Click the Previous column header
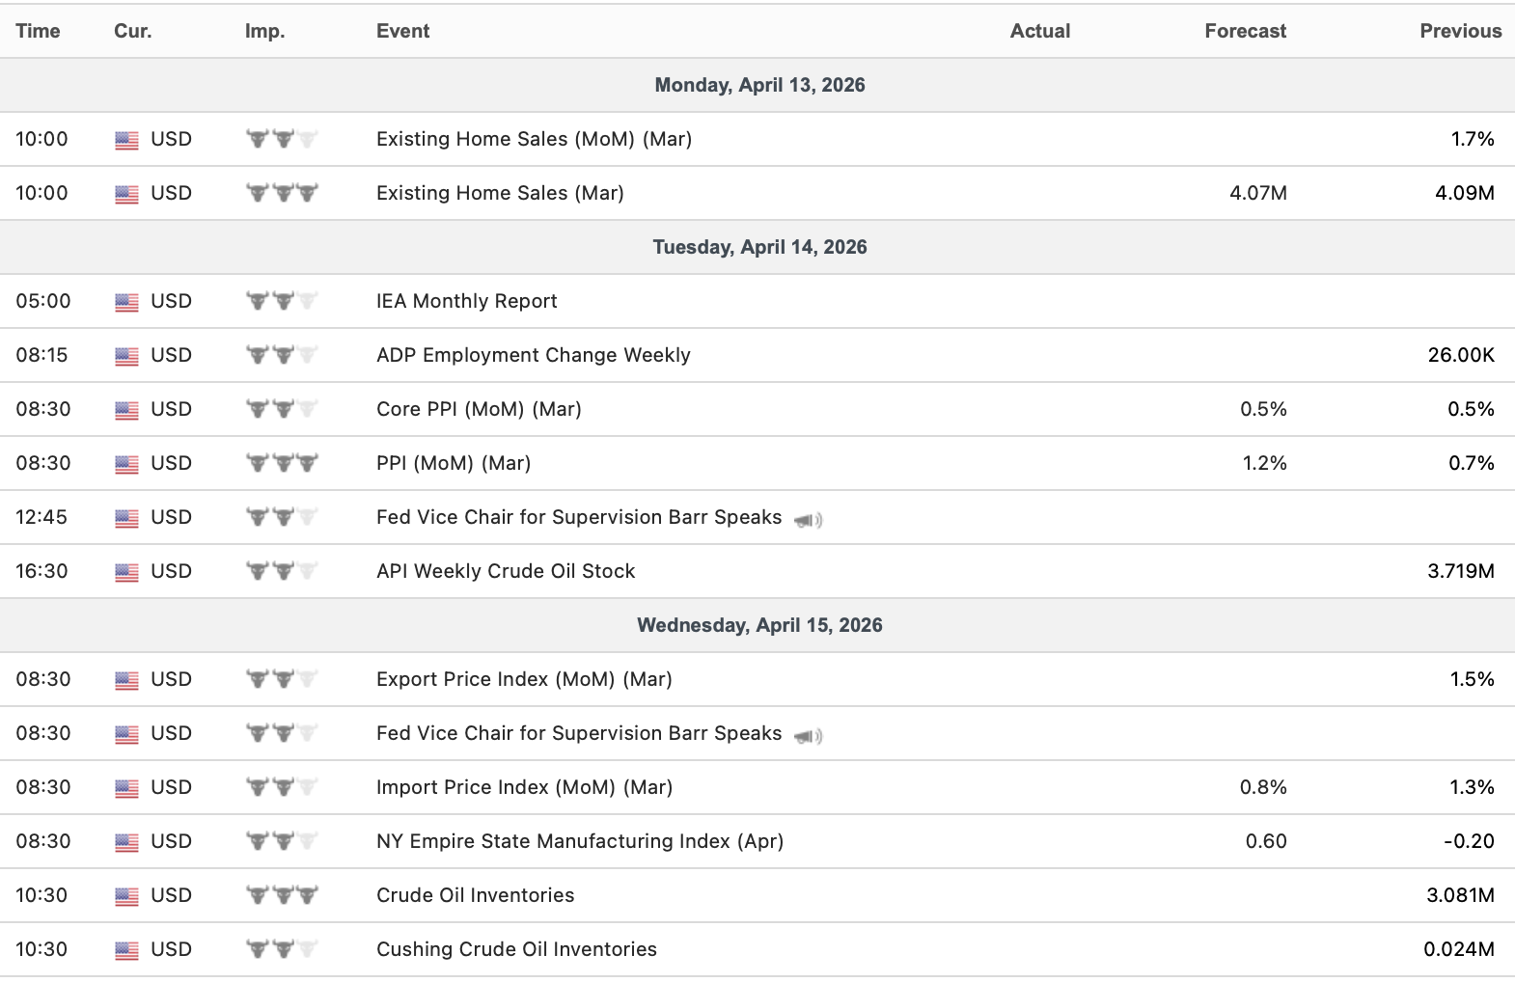1515x982 pixels. [1460, 31]
